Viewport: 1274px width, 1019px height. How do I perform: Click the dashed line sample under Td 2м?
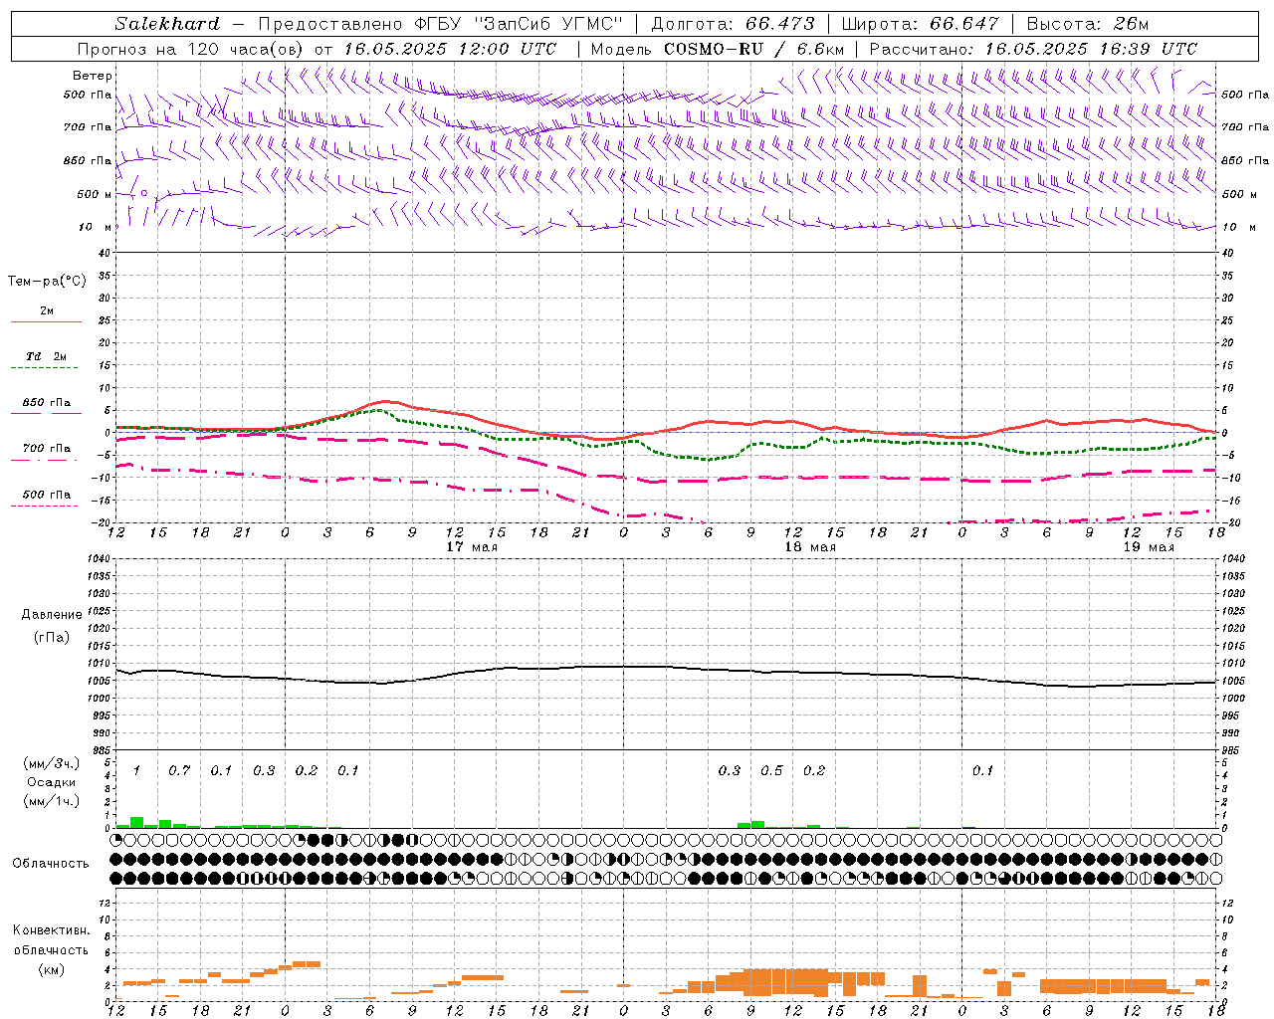[x=44, y=368]
